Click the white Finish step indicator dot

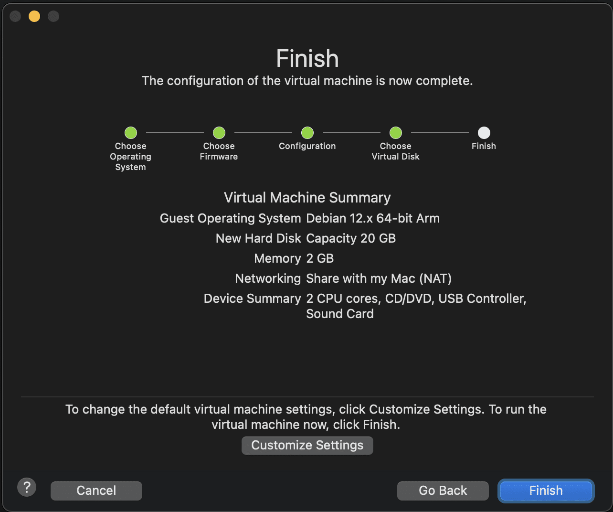coord(484,133)
